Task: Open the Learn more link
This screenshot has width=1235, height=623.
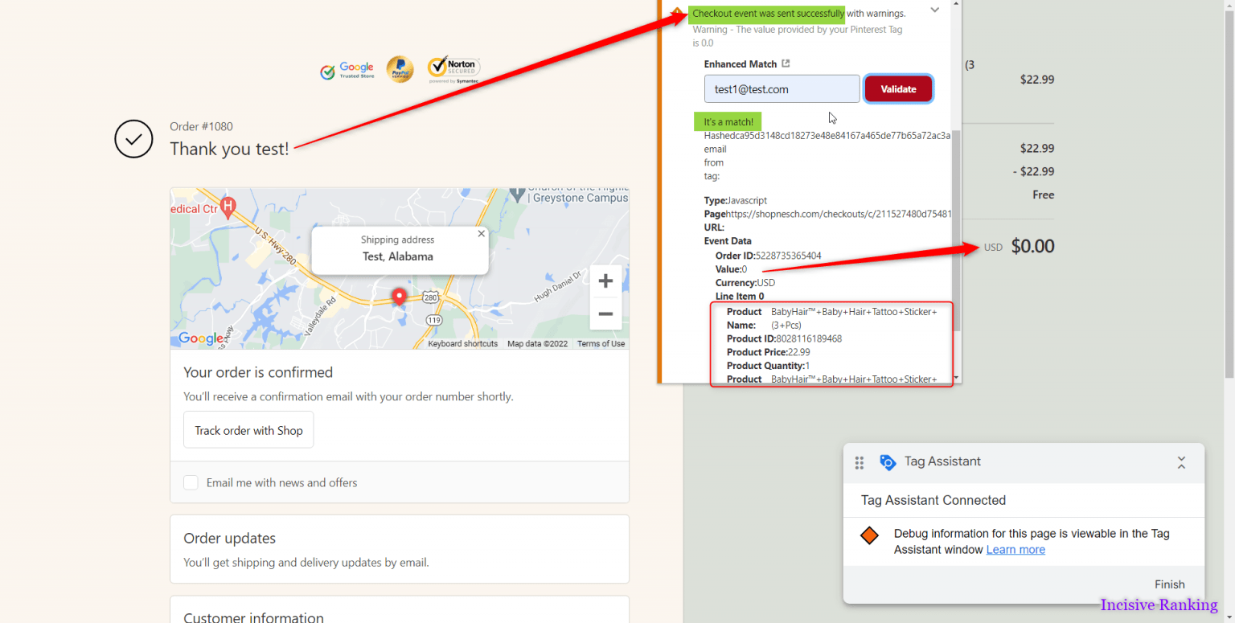Action: coord(1015,549)
